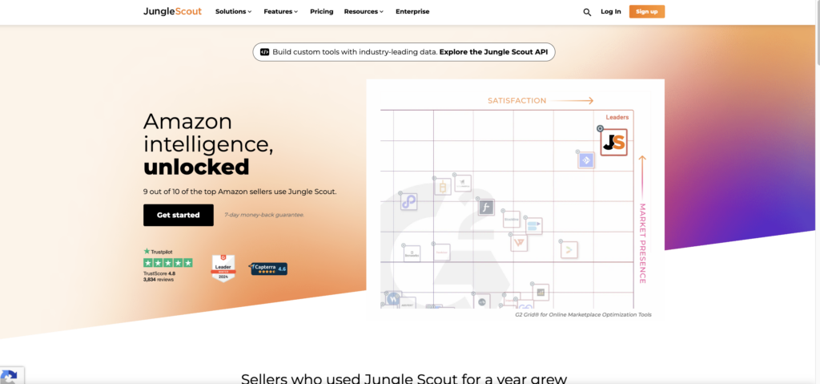Click the Jungle Scout logo

(172, 11)
